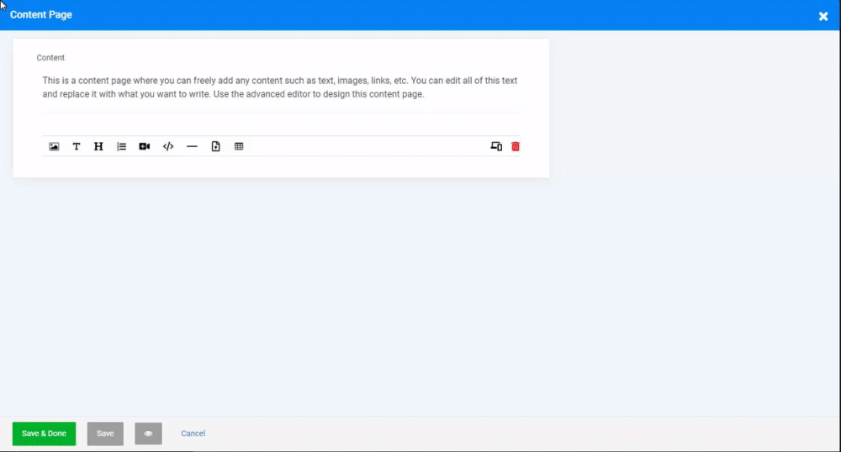841x452 pixels.
Task: Cancel editing the content page
Action: [x=193, y=434]
